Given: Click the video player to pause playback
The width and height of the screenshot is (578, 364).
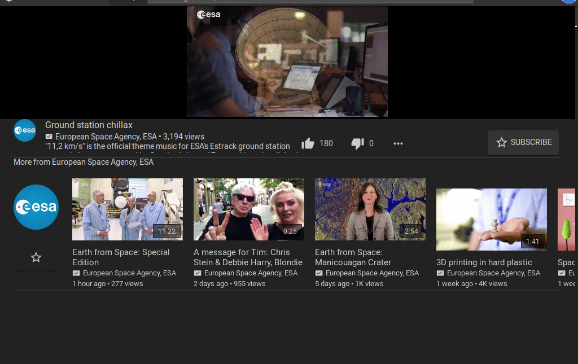Looking at the screenshot, I should pos(287,62).
